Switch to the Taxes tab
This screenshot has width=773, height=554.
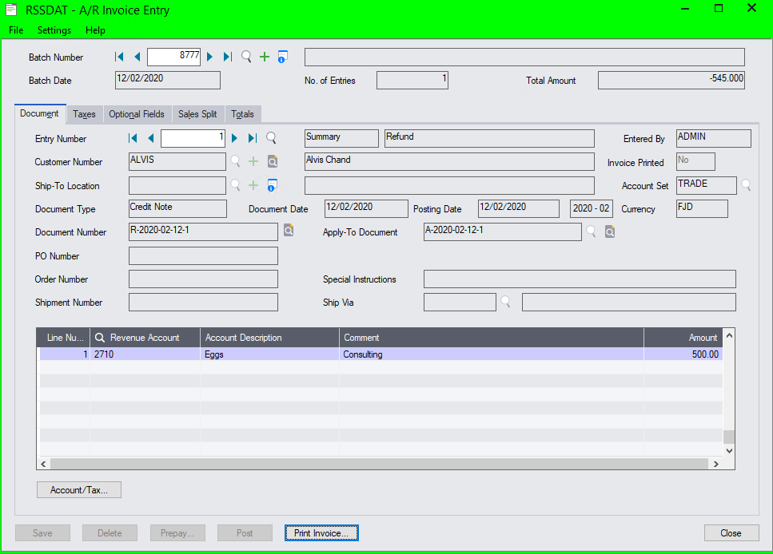pos(84,114)
